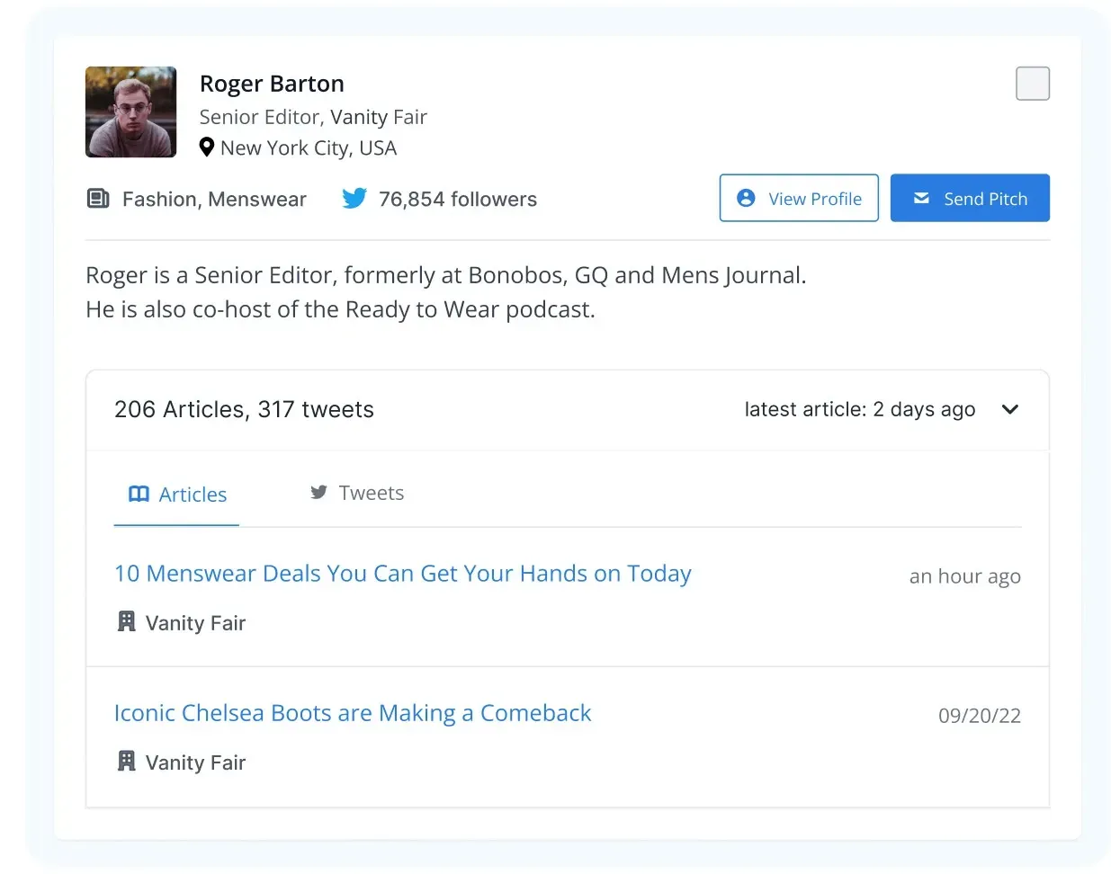Image resolution: width=1111 pixels, height=874 pixels.
Task: Click the envelope icon in Send Pitch
Action: tap(921, 198)
